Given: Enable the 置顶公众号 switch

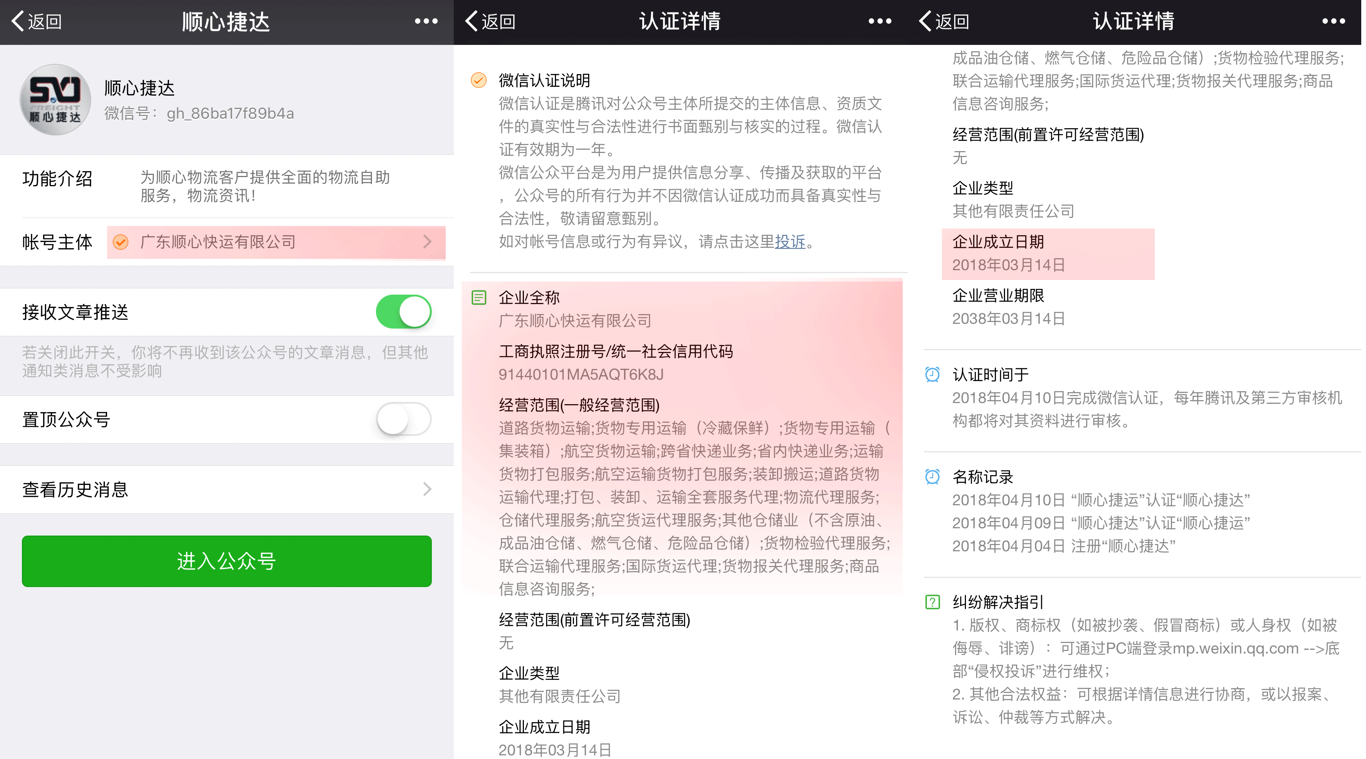Looking at the screenshot, I should [x=404, y=419].
